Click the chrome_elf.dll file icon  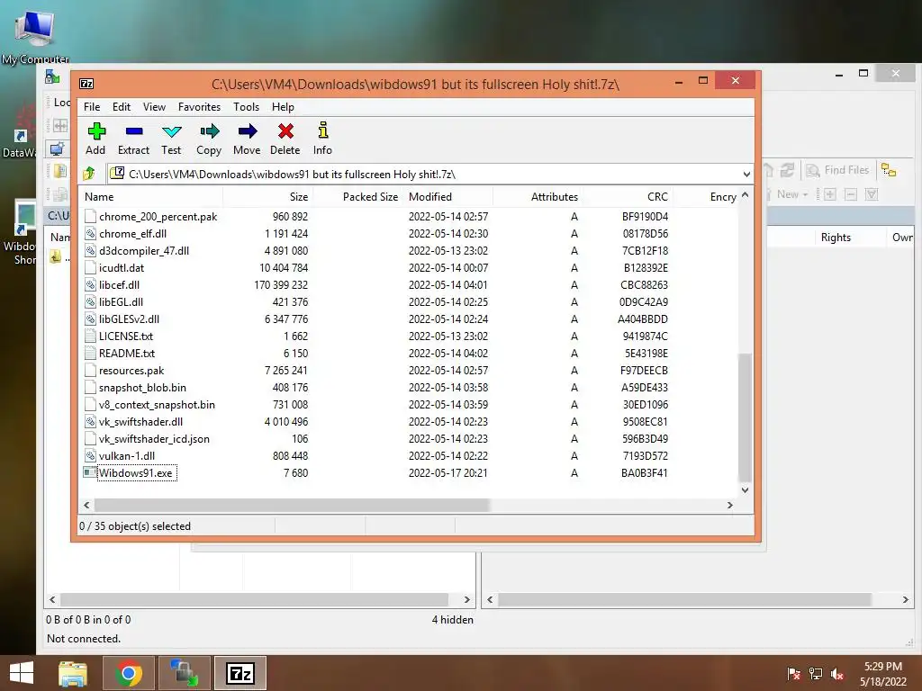90,233
